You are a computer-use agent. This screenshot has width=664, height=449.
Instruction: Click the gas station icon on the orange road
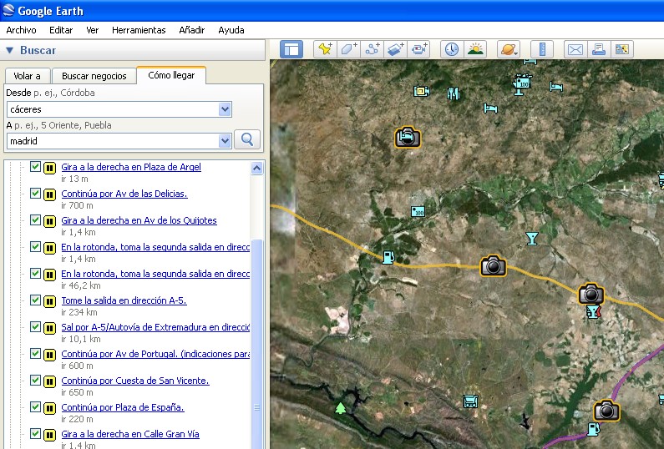[388, 257]
